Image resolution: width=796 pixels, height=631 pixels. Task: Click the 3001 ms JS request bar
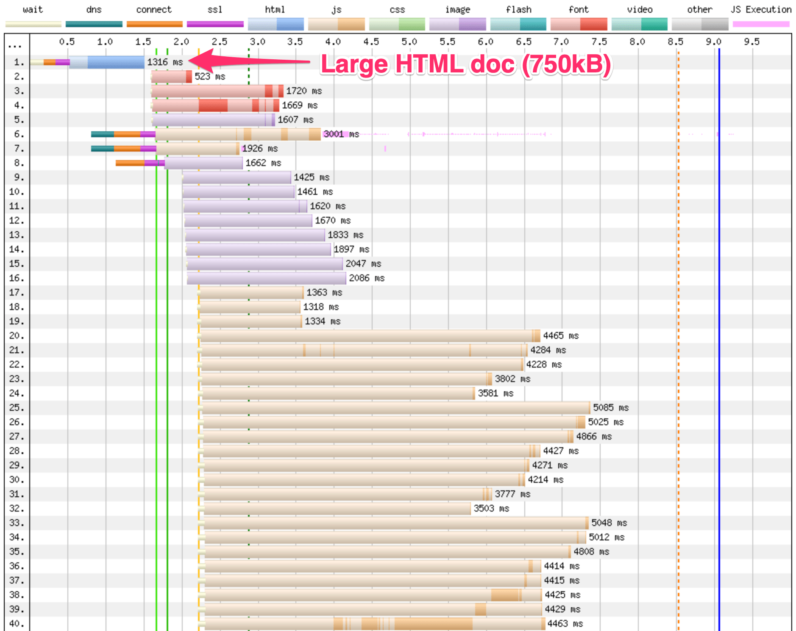point(237,134)
